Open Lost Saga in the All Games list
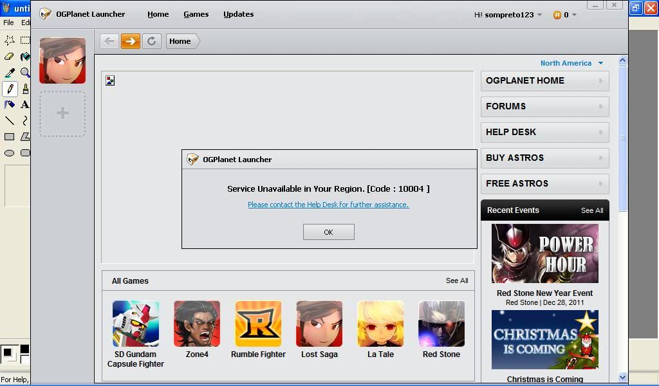Viewport: 659px width, 386px height. click(319, 324)
